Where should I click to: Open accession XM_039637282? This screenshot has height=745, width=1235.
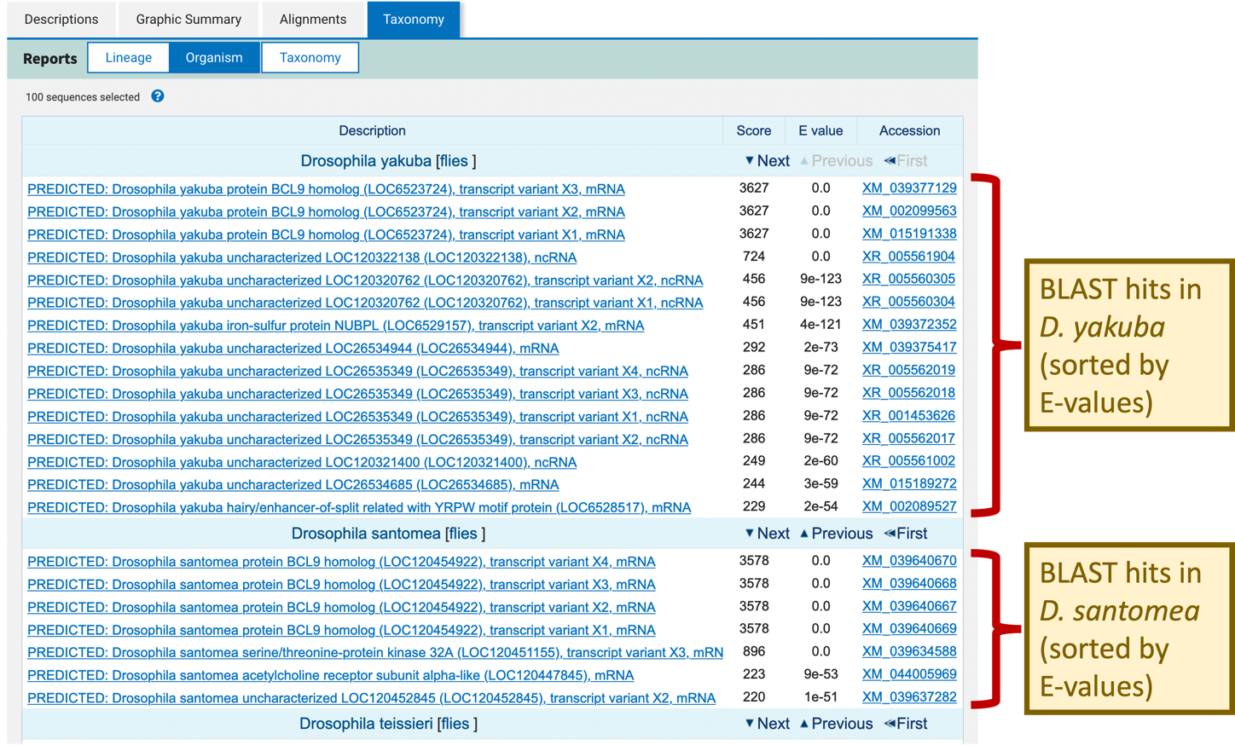coord(909,697)
